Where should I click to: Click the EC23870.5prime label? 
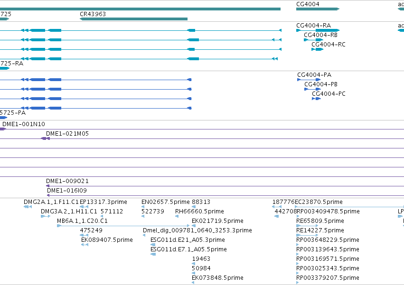point(319,202)
